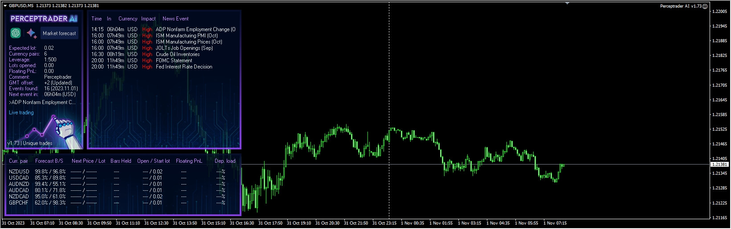Select the GBPCHF pair row
This screenshot has width=731, height=229.
117,203
